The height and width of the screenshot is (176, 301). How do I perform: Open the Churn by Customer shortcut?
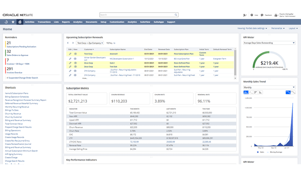pos(14,117)
